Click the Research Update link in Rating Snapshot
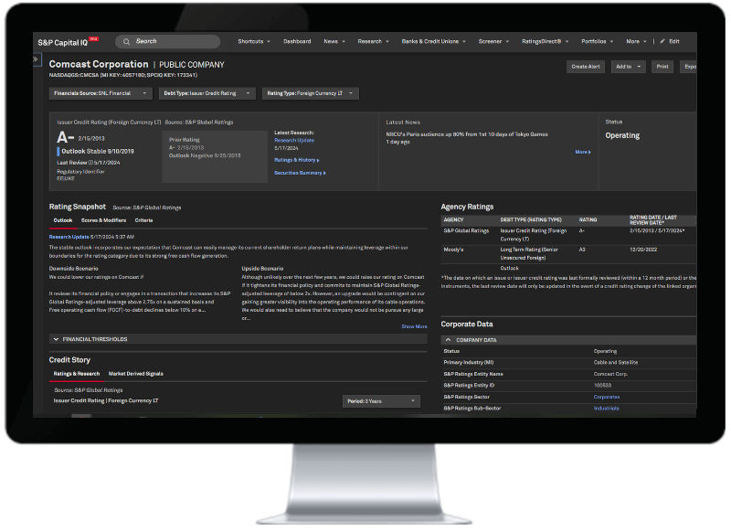 pos(69,237)
